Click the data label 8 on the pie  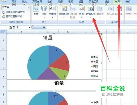pyautogui.click(x=31, y=60)
